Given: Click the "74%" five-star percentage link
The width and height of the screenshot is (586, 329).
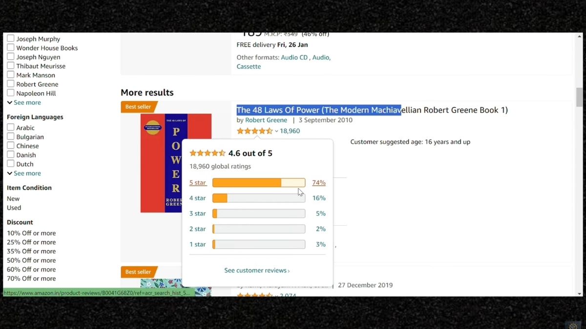Looking at the screenshot, I should [318, 182].
